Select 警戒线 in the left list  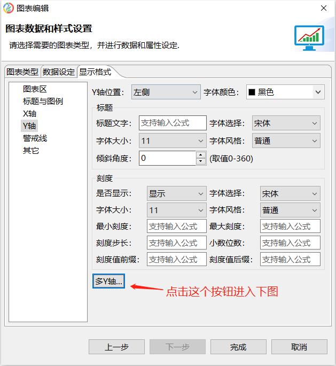pos(35,138)
